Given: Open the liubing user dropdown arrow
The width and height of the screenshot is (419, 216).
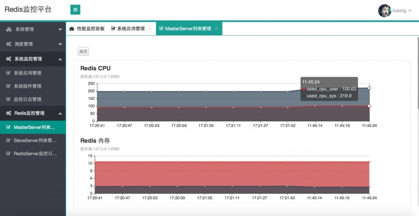Looking at the screenshot, I should point(410,11).
